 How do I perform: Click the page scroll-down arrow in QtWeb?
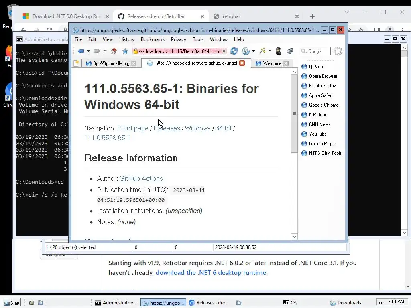pyautogui.click(x=294, y=237)
